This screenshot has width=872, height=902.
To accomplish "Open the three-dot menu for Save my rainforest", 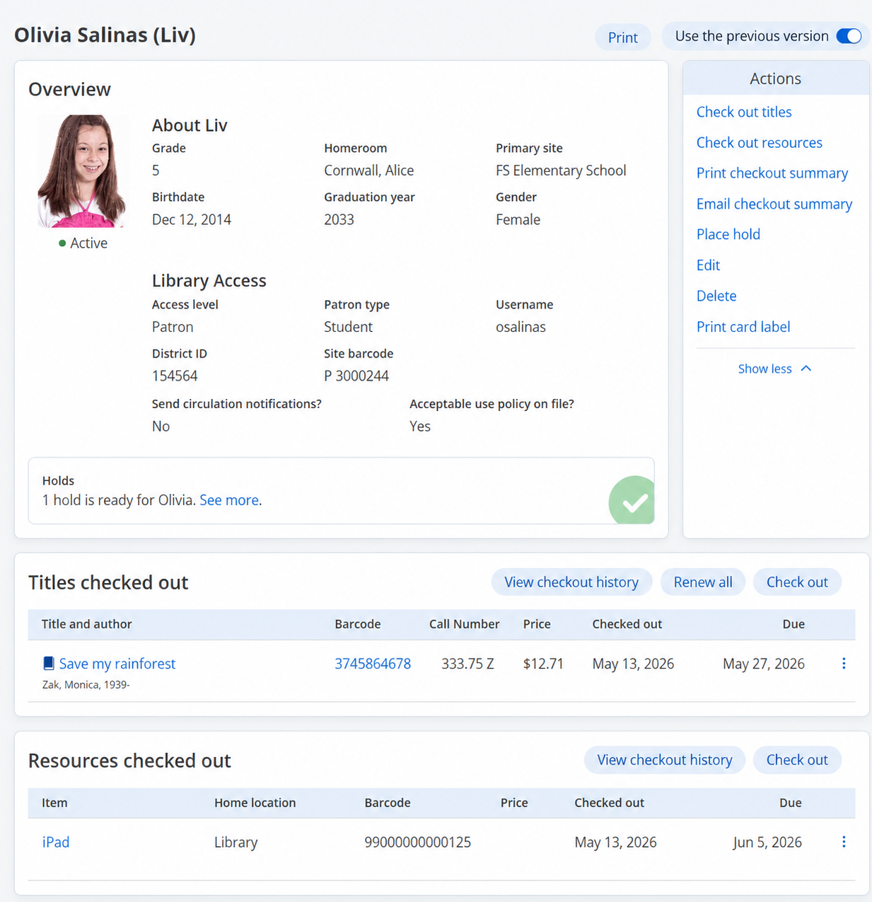I will click(x=844, y=664).
